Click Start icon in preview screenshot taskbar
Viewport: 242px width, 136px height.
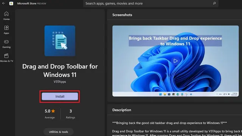[160, 94]
